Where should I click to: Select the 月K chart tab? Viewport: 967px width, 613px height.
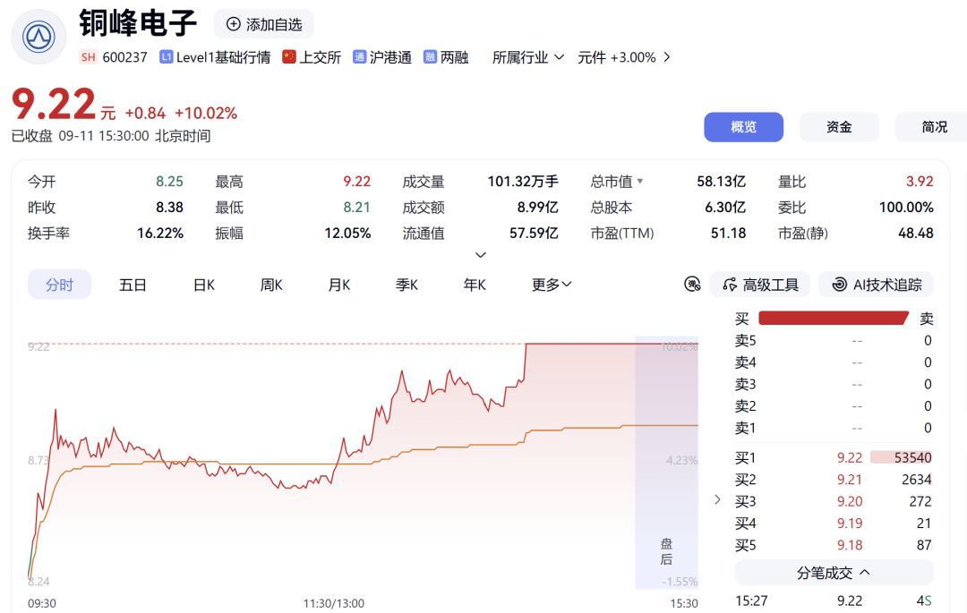(x=339, y=285)
